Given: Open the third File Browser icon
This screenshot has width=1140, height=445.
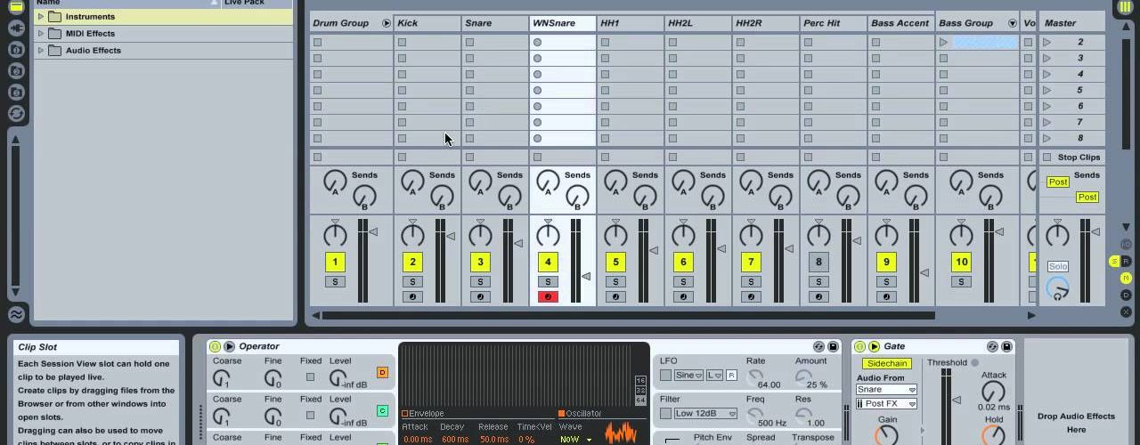Looking at the screenshot, I should pyautogui.click(x=16, y=93).
